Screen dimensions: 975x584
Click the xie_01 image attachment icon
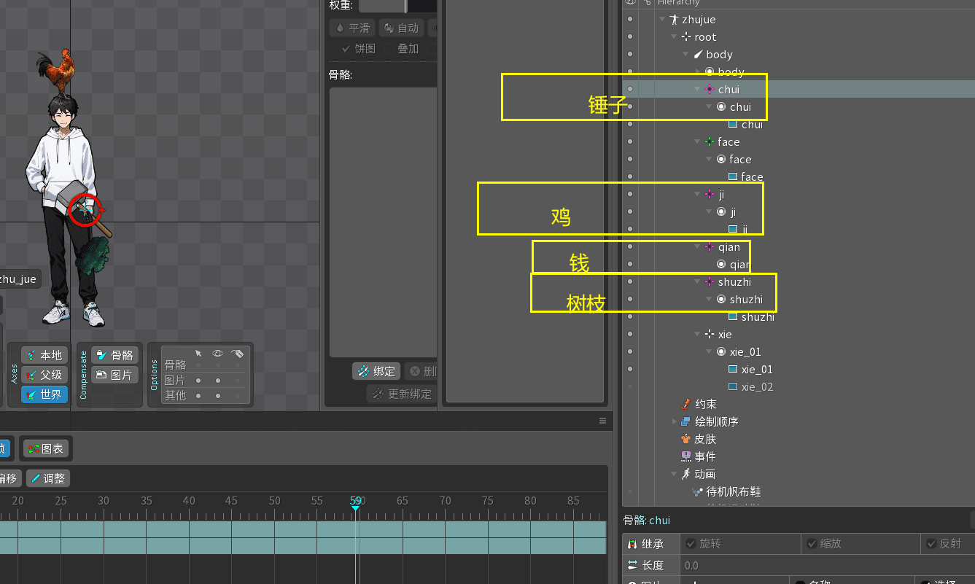pos(733,370)
